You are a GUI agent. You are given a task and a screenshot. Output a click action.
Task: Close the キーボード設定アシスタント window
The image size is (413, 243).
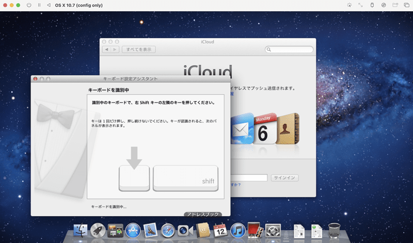pos(35,79)
